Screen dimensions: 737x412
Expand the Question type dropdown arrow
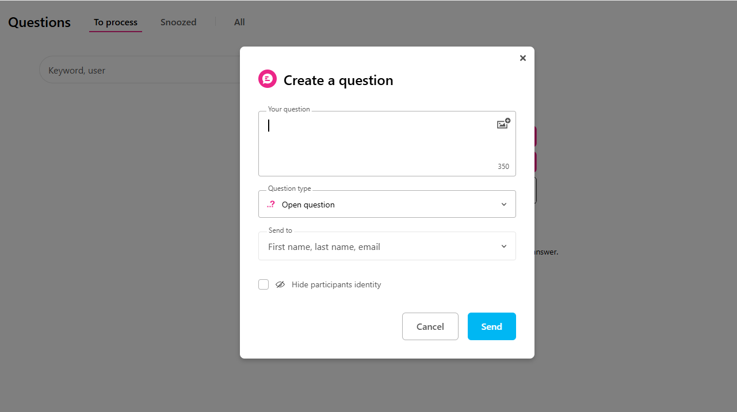coord(504,205)
